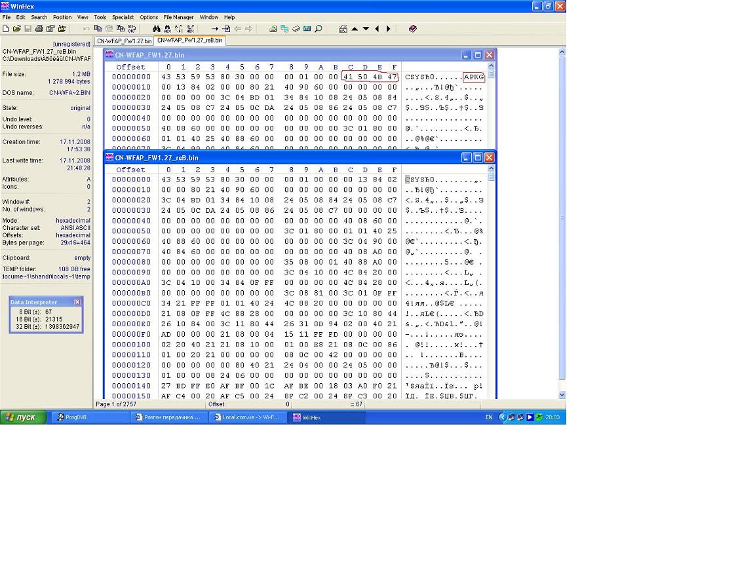Click the solid up-arrow toolbar icon
755x566 pixels.
355,29
